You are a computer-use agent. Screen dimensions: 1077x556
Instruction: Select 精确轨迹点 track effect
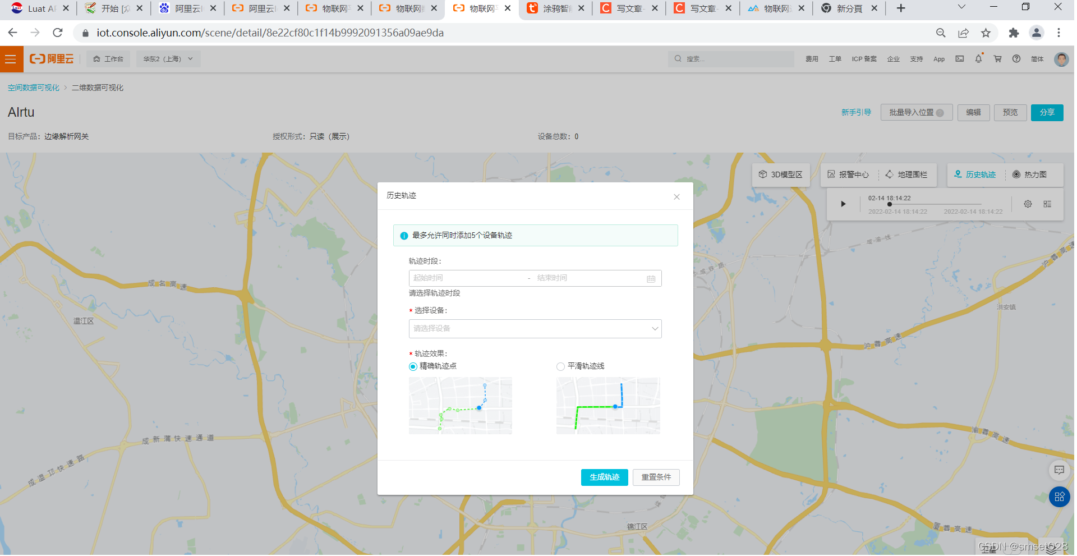(x=413, y=367)
